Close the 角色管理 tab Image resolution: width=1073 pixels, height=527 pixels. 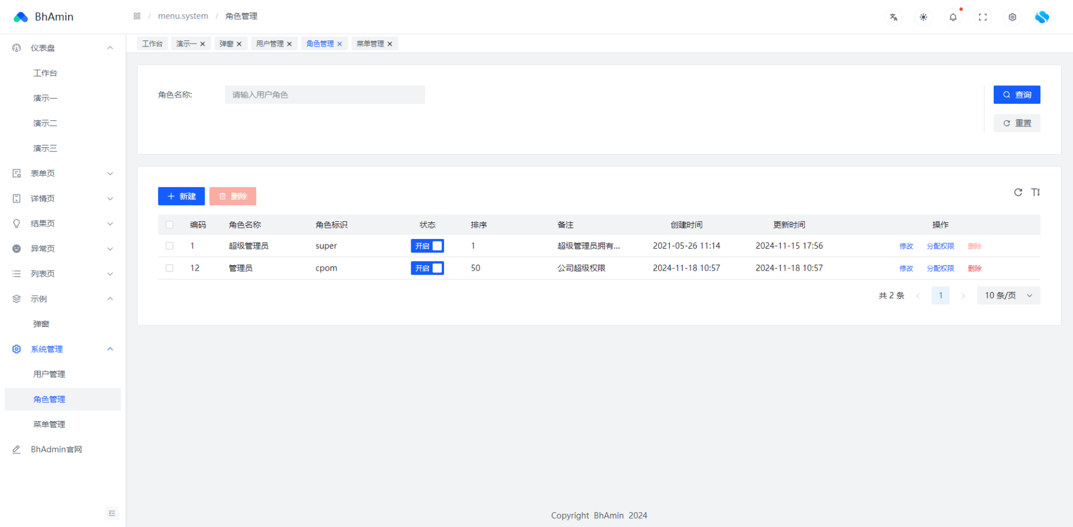click(x=340, y=44)
